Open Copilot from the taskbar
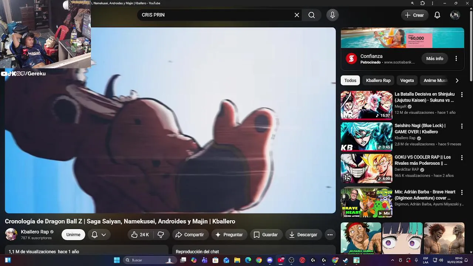The height and width of the screenshot is (266, 473). [194, 260]
